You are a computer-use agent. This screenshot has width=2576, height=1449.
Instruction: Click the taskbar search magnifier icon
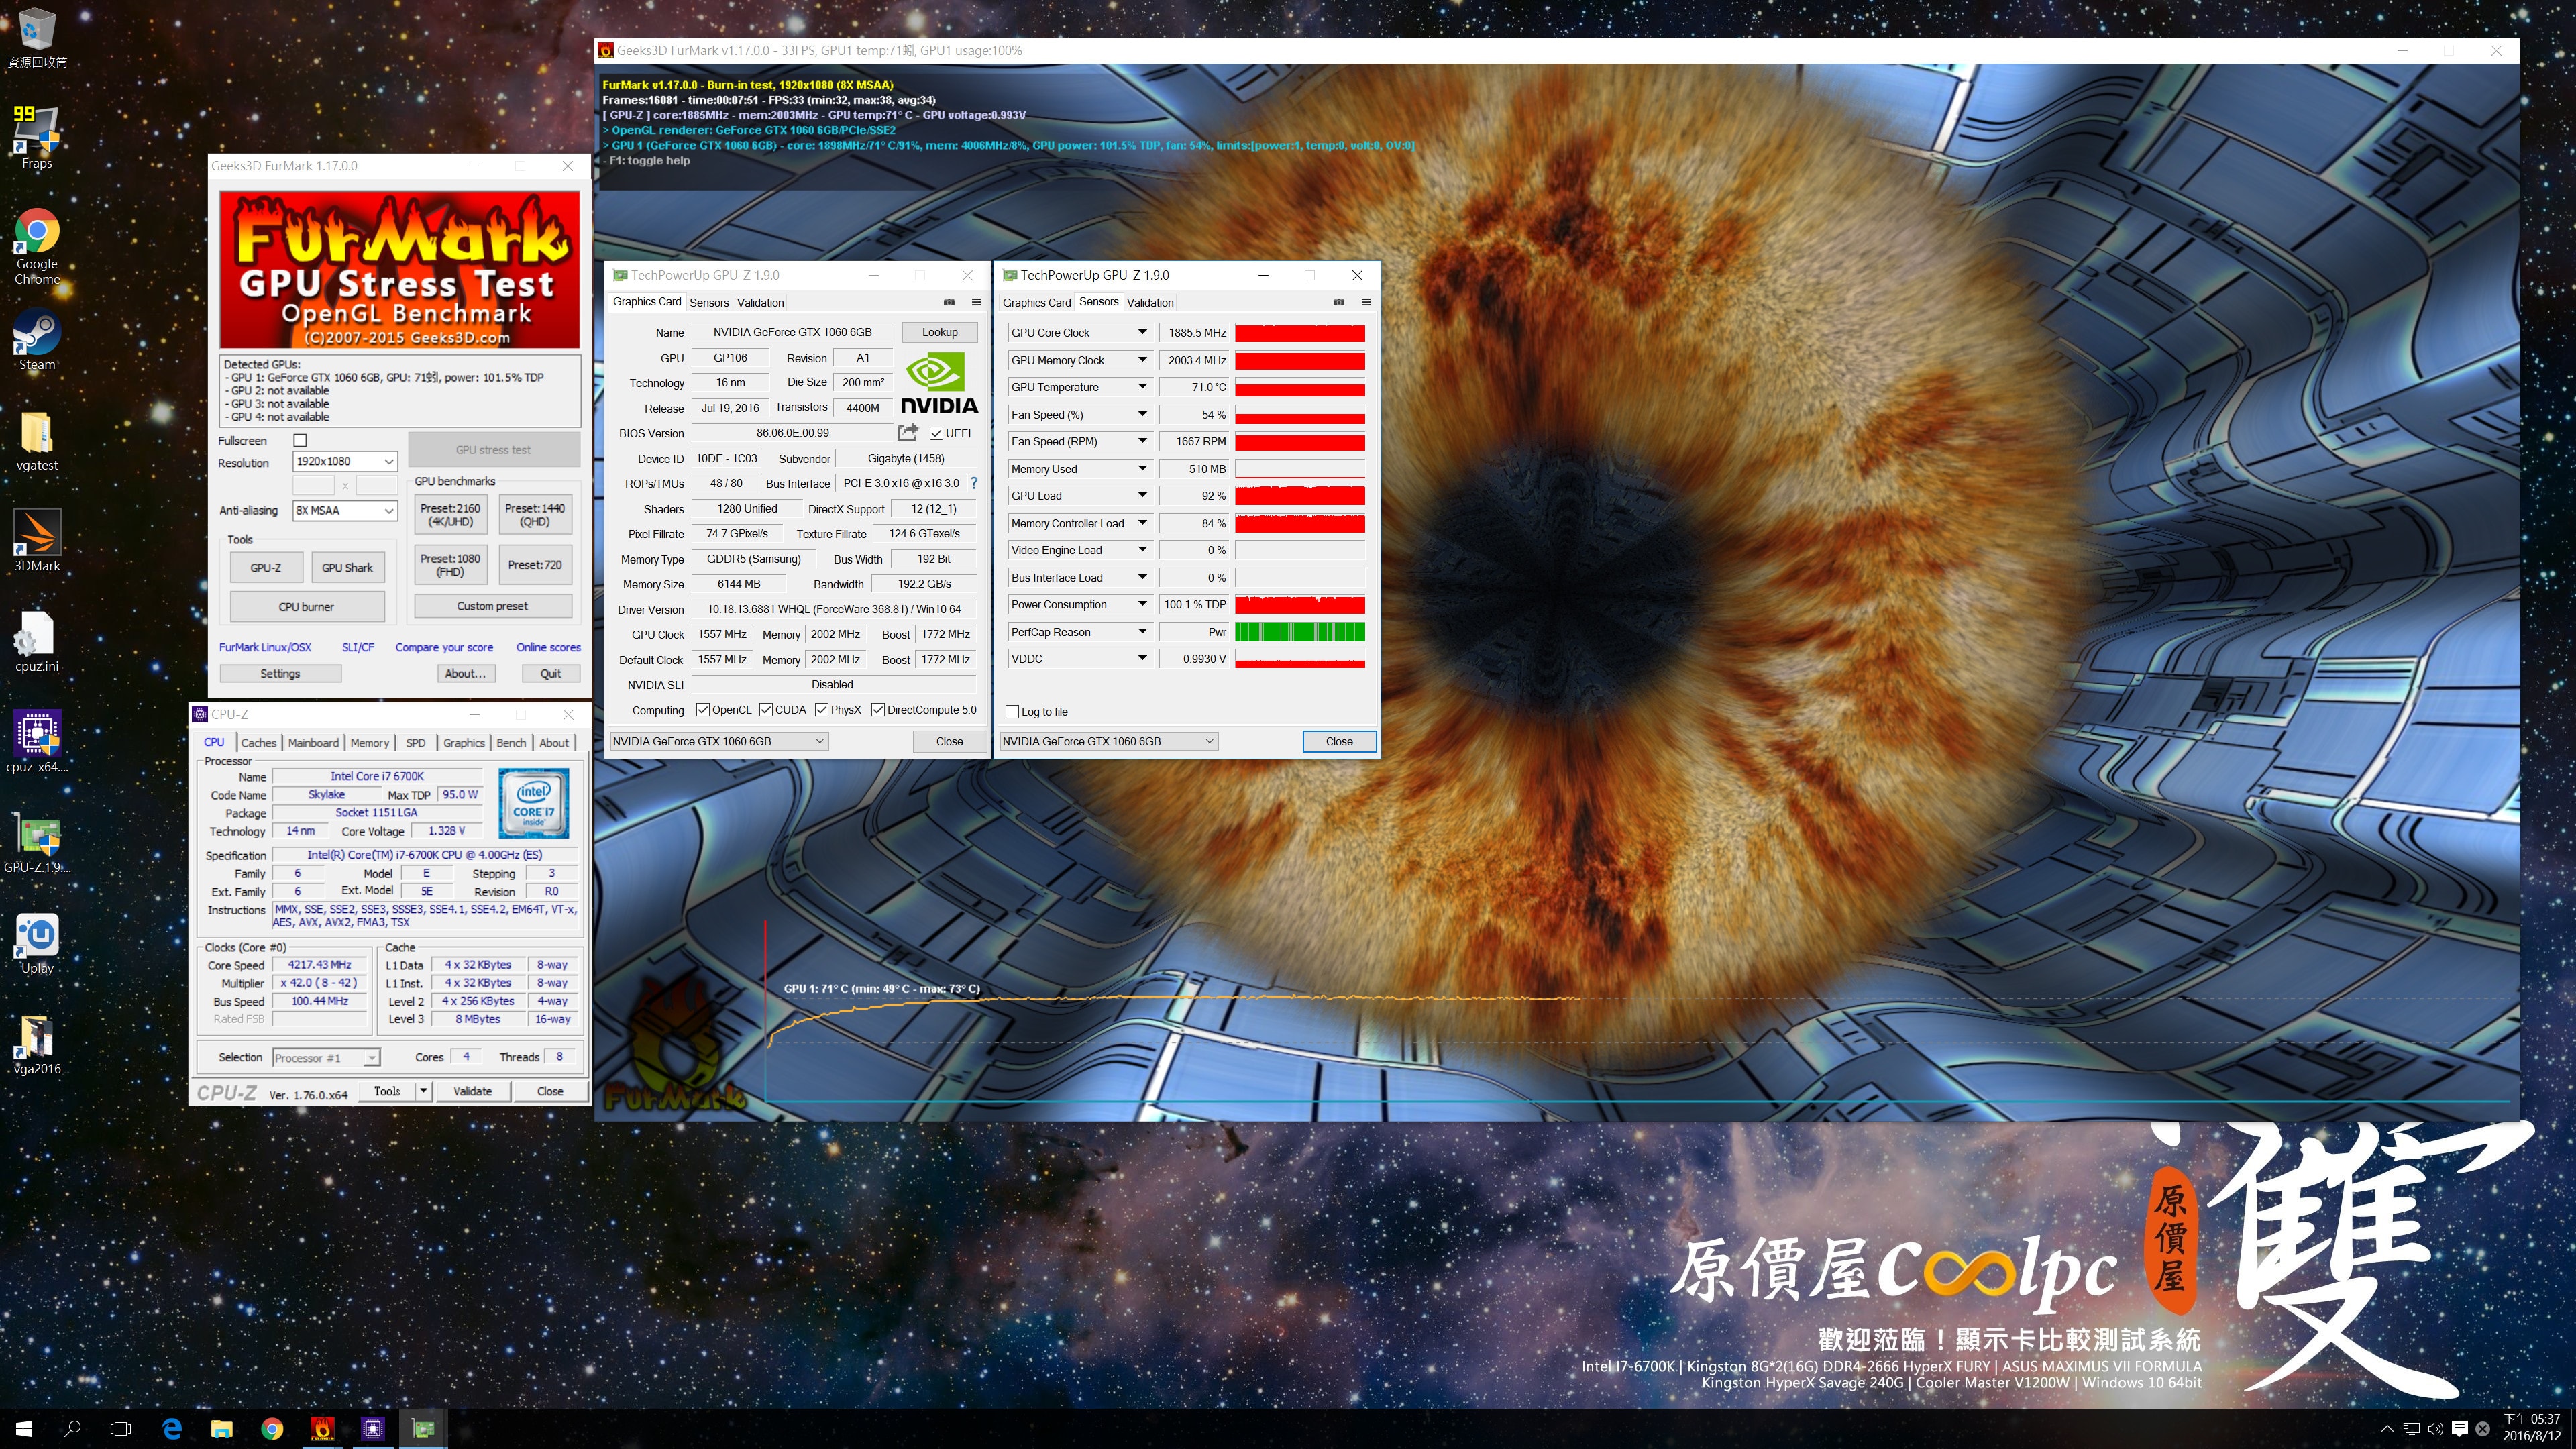point(72,1429)
